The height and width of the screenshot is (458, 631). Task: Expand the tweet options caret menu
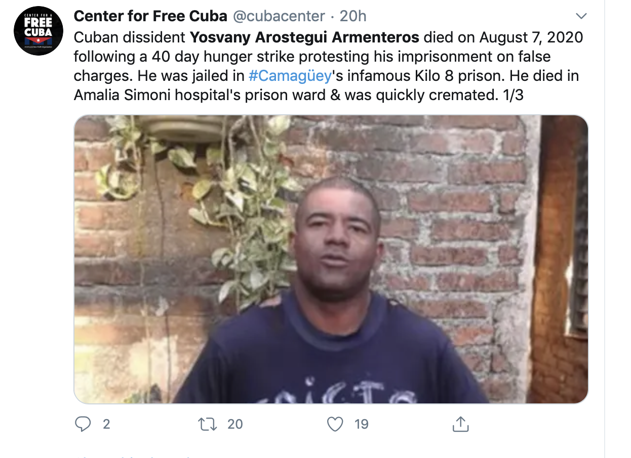[582, 16]
